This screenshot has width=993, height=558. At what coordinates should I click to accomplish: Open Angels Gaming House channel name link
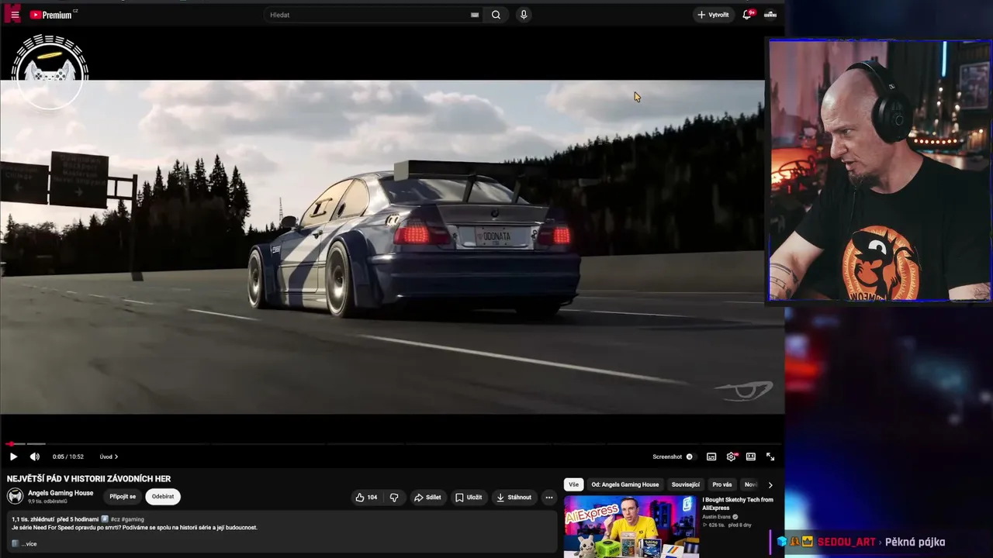click(x=61, y=493)
